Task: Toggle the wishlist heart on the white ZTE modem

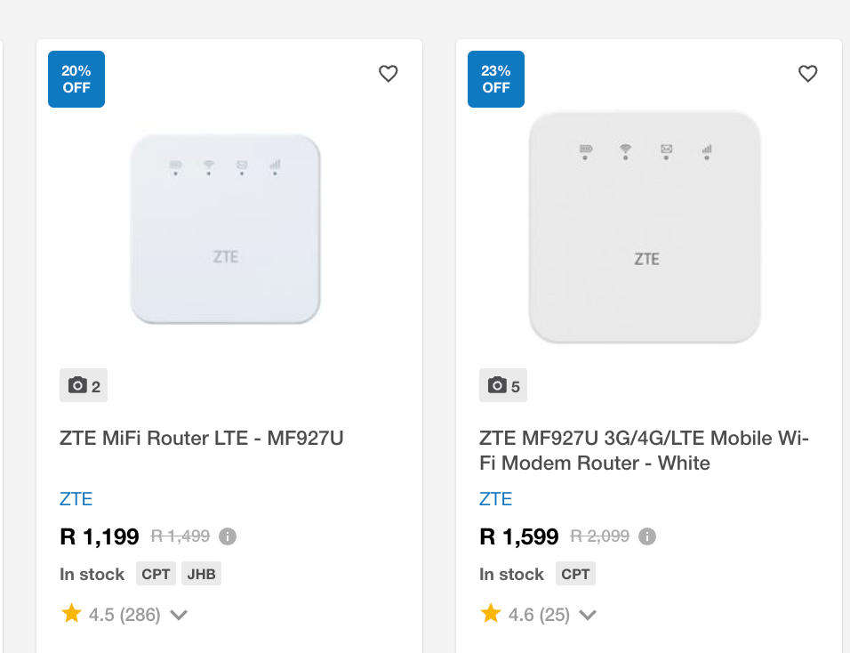Action: (x=808, y=74)
